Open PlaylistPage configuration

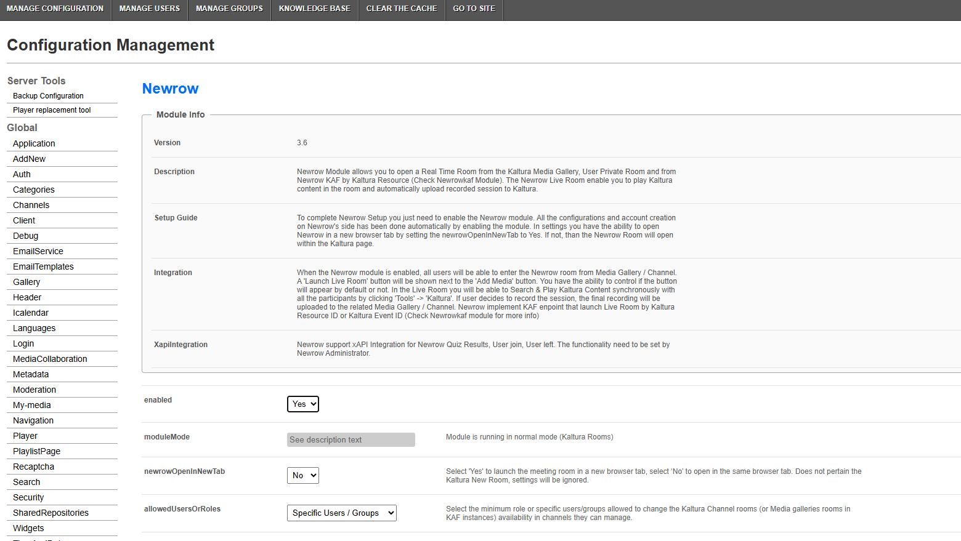click(x=36, y=451)
